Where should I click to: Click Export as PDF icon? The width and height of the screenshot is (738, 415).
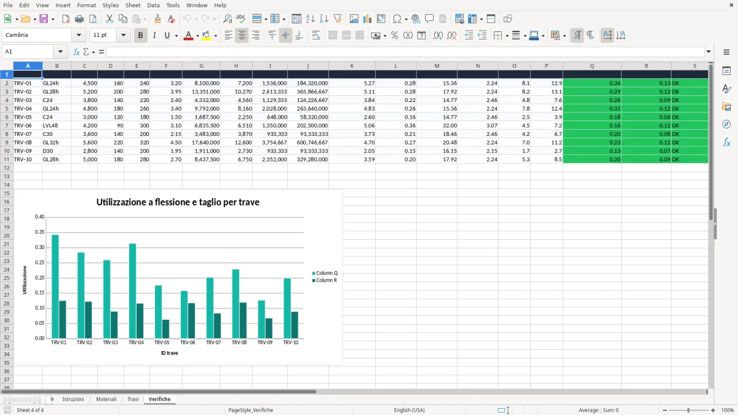(x=66, y=19)
